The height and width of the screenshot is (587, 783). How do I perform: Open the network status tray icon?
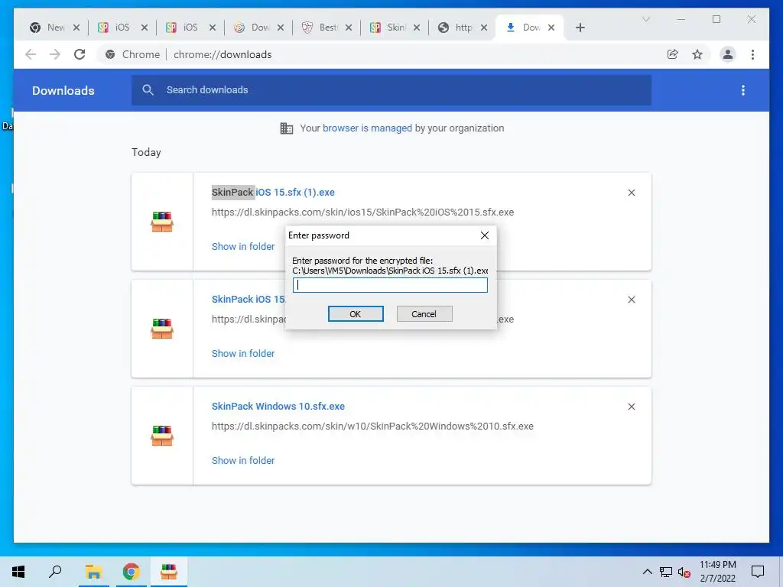coord(666,572)
